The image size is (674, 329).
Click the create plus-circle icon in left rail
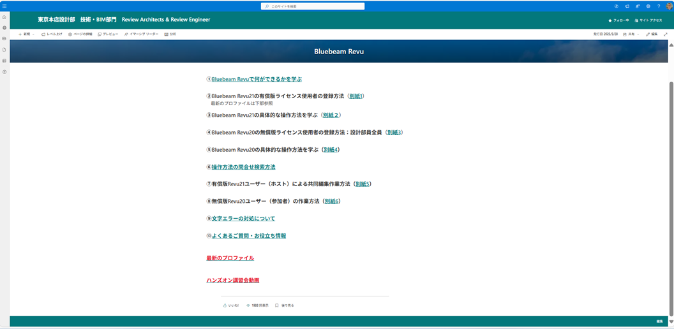4,71
